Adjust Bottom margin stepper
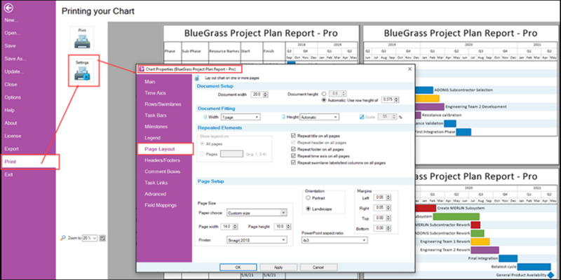This screenshot has width=561, height=280. (389, 228)
